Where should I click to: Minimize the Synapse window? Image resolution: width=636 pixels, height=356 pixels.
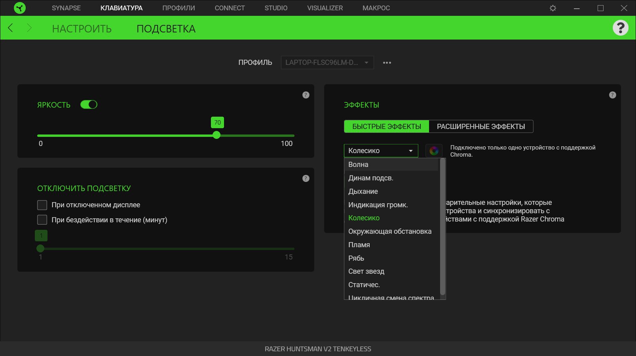click(x=577, y=8)
